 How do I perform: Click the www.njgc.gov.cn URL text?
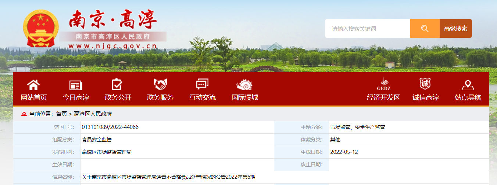112,46
